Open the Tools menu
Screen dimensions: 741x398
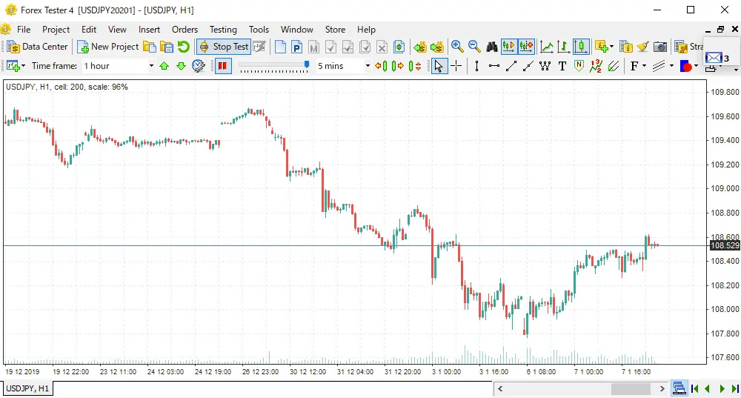259,30
